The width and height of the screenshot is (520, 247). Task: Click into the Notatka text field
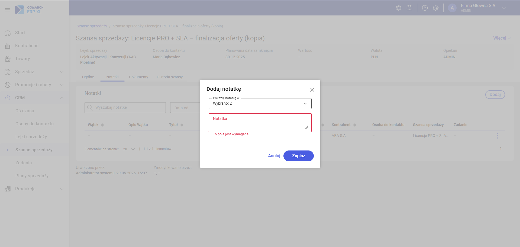[x=260, y=123]
